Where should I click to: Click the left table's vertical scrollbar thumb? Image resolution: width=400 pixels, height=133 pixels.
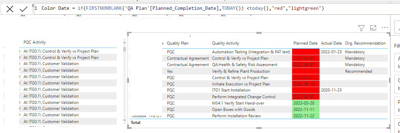coord(125,49)
